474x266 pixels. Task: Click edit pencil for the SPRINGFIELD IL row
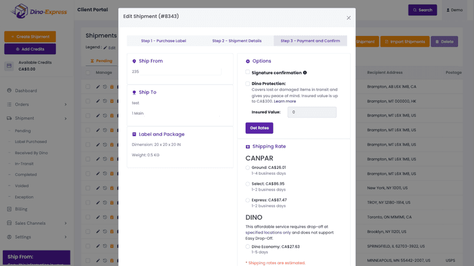(98, 246)
